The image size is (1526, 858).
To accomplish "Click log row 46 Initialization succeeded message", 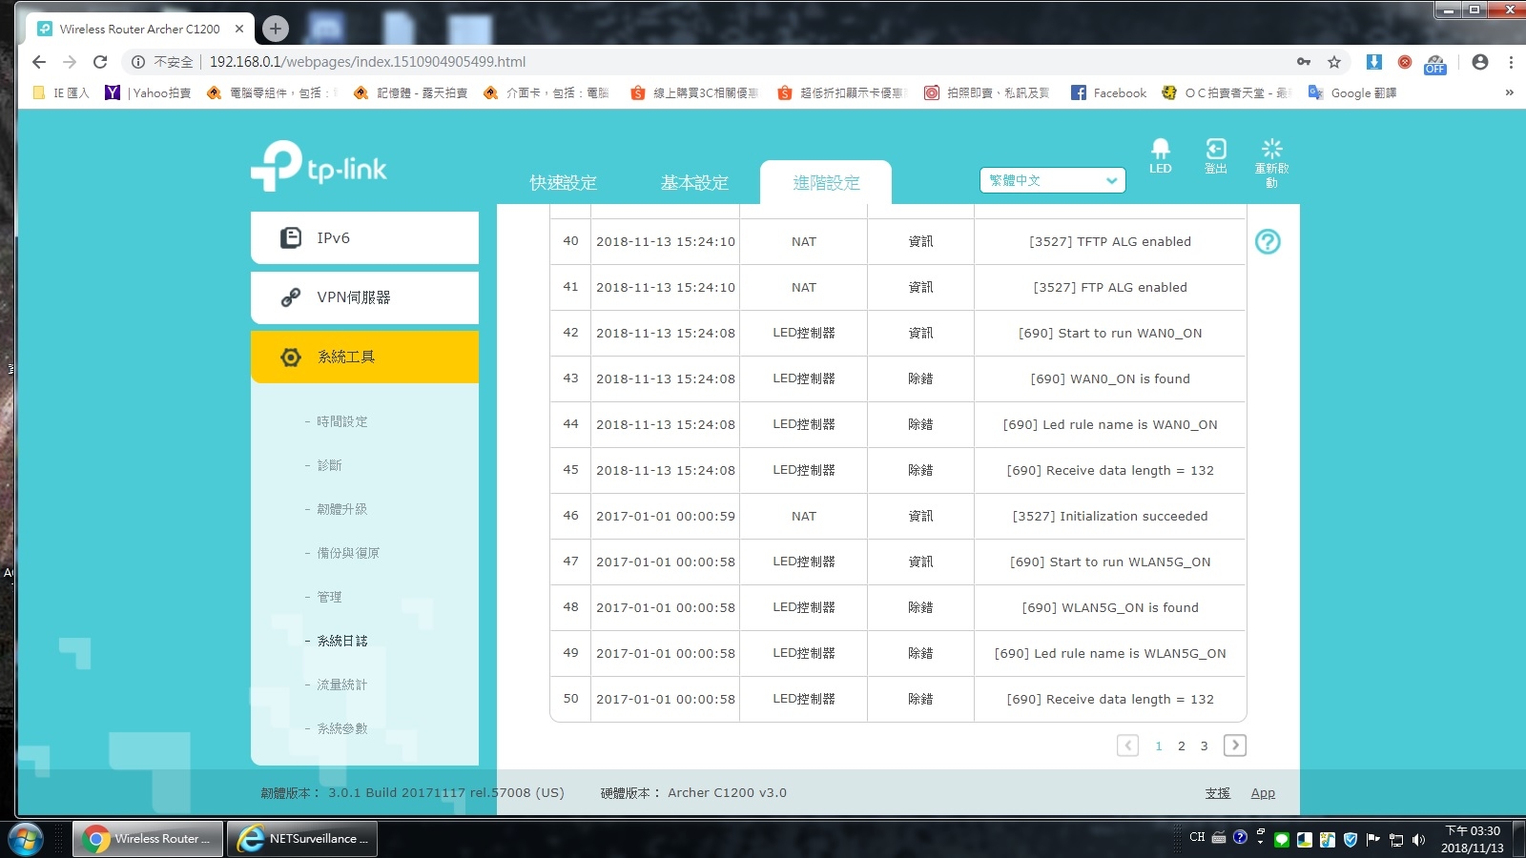I will tap(1110, 517).
